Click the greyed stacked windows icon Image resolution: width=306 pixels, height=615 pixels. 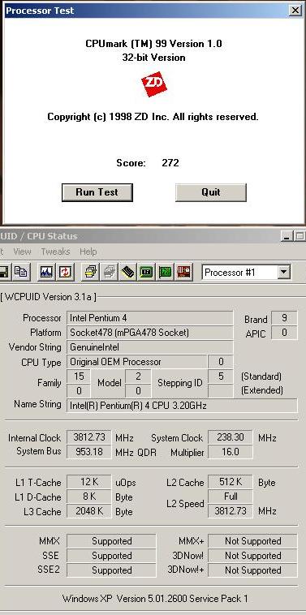[x=109, y=272]
